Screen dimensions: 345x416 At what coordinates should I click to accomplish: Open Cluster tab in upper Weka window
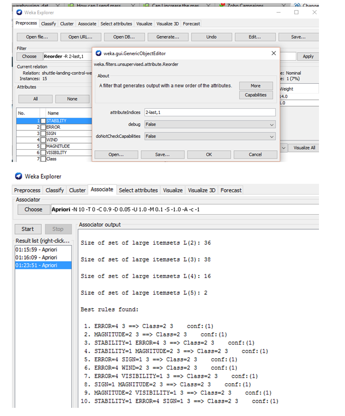67,24
